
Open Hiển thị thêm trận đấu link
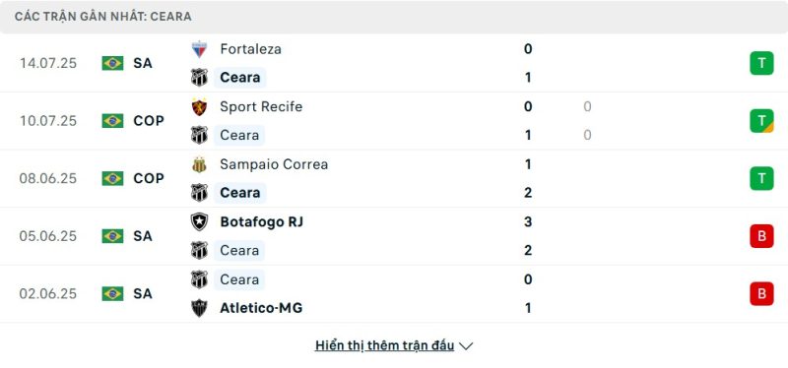[x=384, y=345]
